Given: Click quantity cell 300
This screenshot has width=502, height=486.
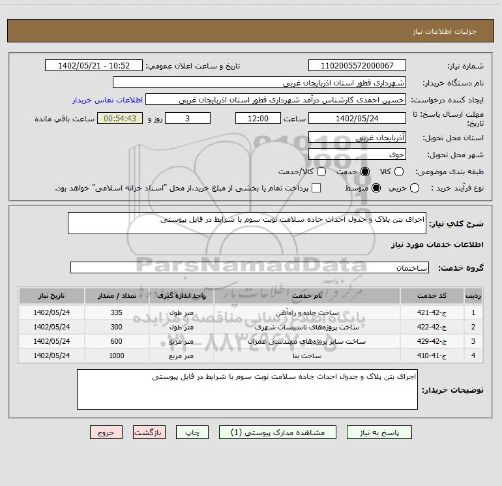Looking at the screenshot, I should click(x=117, y=327).
